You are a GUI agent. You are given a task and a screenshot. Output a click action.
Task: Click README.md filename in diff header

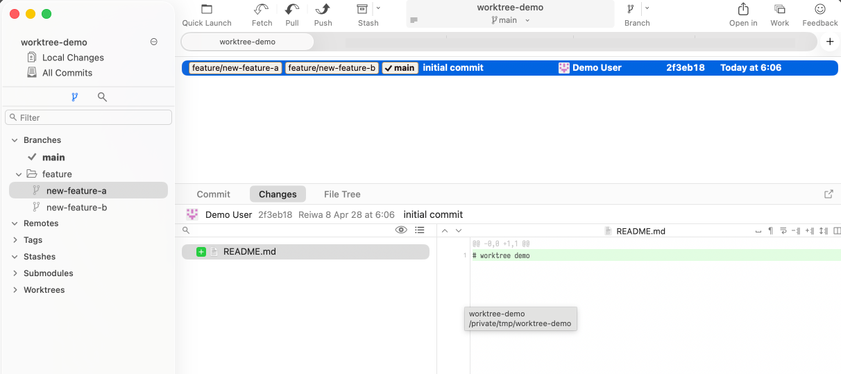[x=640, y=231]
